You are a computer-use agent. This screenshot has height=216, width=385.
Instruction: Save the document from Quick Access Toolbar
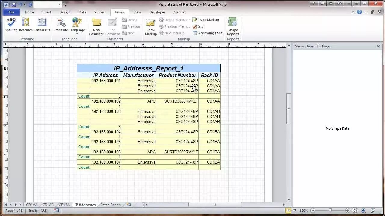click(x=14, y=4)
